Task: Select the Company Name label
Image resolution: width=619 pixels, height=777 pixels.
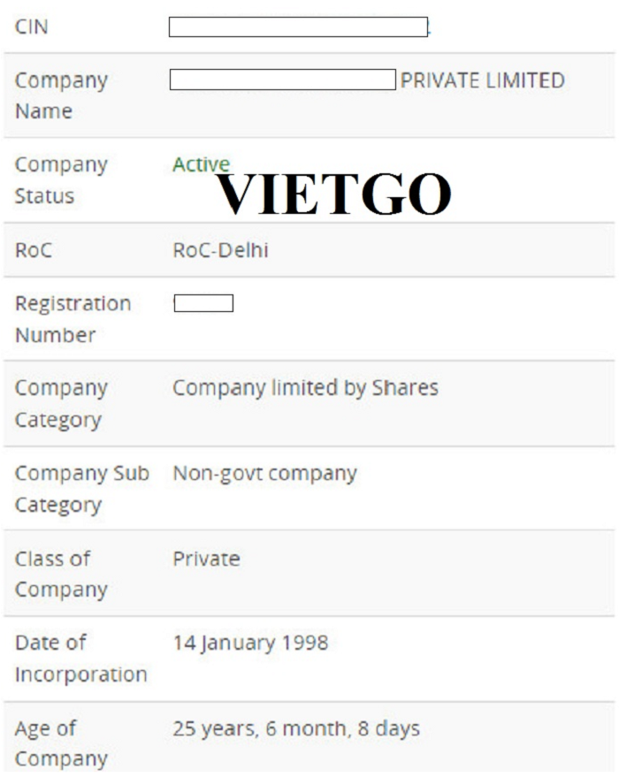Action: pyautogui.click(x=61, y=95)
